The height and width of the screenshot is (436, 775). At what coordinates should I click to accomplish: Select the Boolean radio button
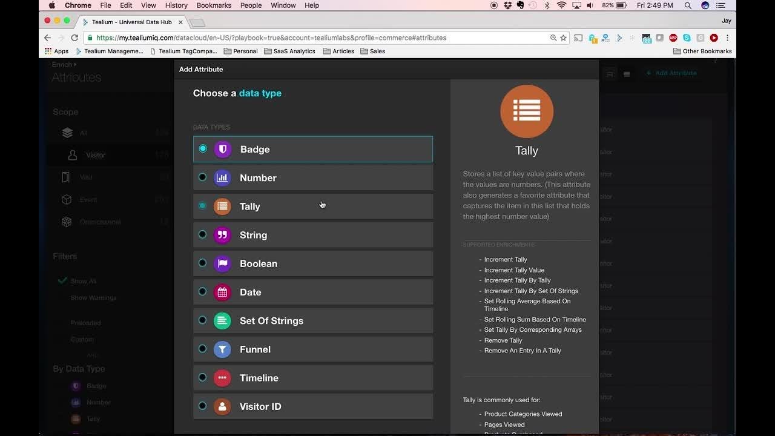203,263
